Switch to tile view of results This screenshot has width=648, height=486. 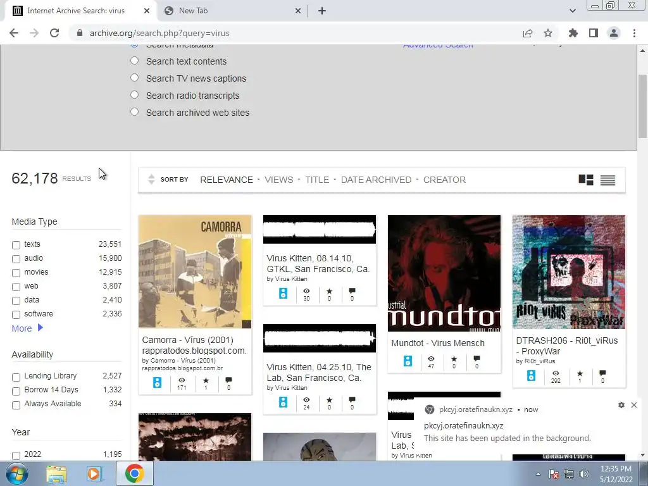coord(585,180)
